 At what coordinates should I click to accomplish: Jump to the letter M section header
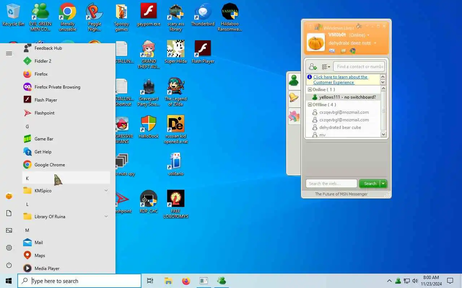point(66,230)
